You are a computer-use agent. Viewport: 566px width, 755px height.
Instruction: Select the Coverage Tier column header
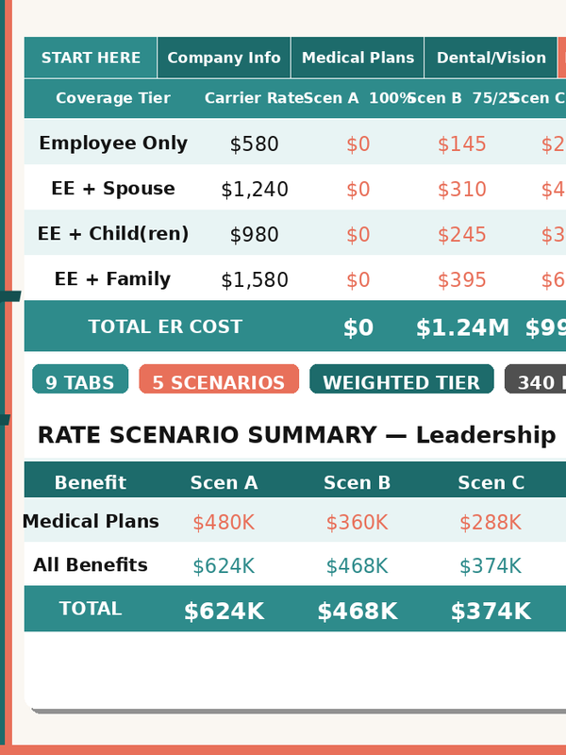113,98
